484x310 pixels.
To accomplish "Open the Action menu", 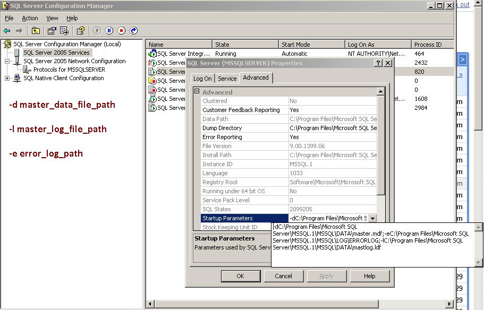I will click(x=30, y=18).
